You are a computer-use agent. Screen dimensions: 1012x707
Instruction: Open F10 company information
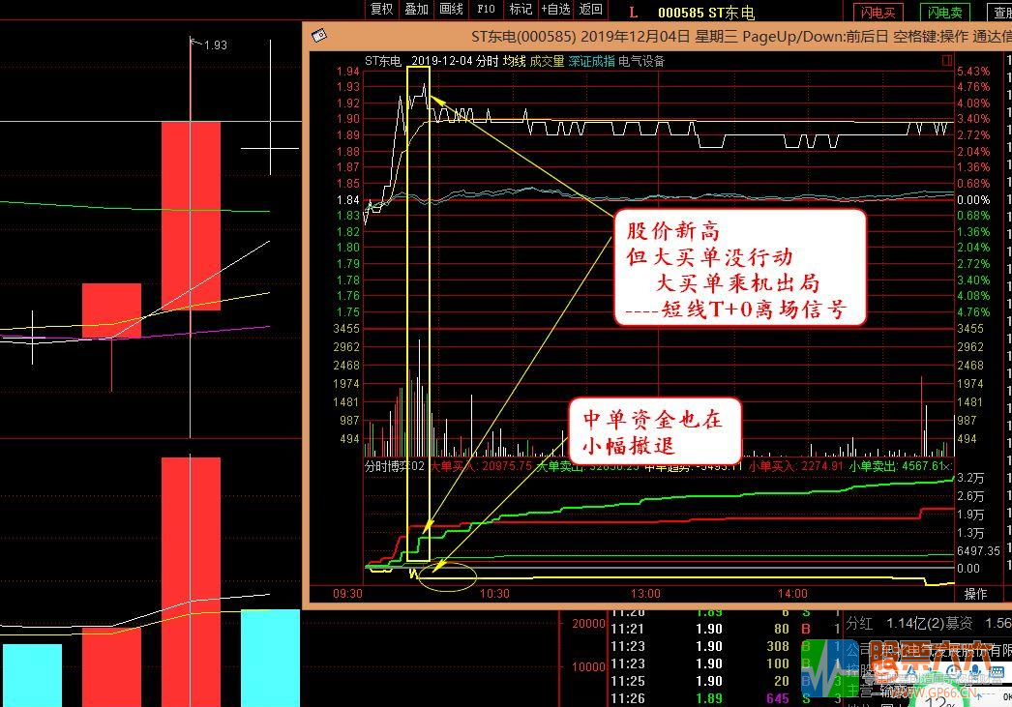(x=486, y=9)
